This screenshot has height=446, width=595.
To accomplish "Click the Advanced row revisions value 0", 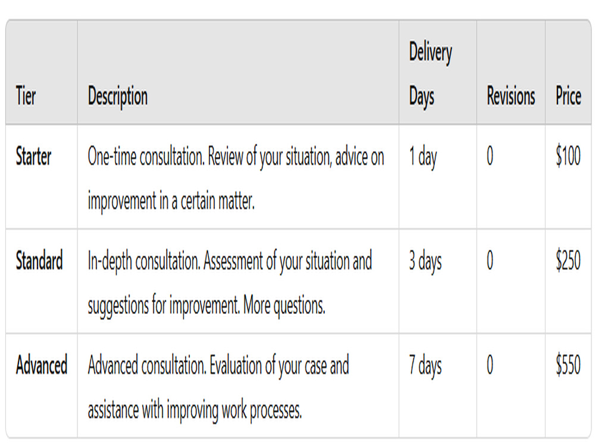I will click(490, 365).
